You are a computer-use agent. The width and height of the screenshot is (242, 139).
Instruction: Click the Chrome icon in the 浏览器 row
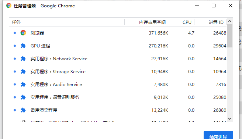click(x=23, y=33)
